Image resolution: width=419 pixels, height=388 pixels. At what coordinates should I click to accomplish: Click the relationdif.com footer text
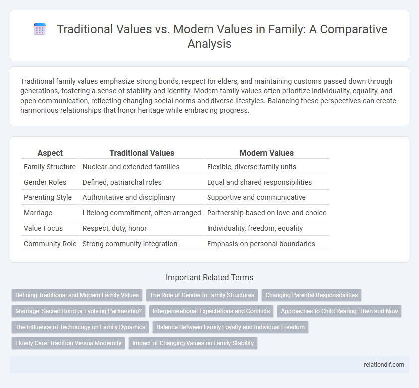pyautogui.click(x=384, y=365)
